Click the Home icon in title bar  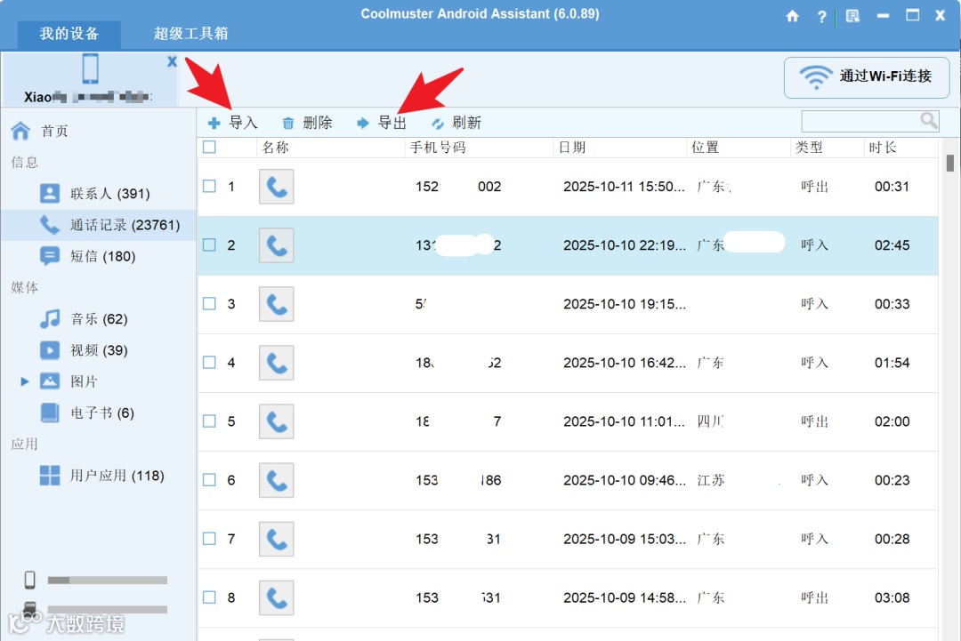coord(793,16)
